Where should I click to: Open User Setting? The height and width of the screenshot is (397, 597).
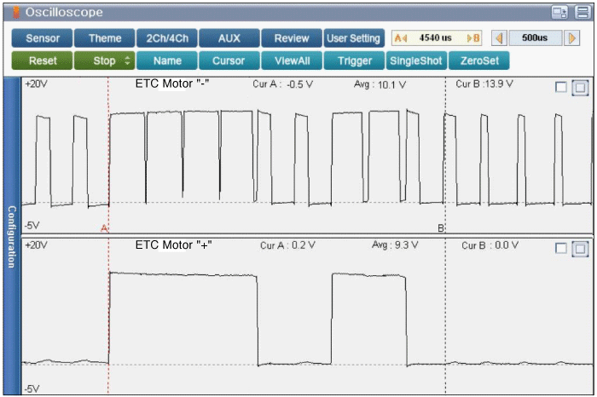(x=354, y=38)
